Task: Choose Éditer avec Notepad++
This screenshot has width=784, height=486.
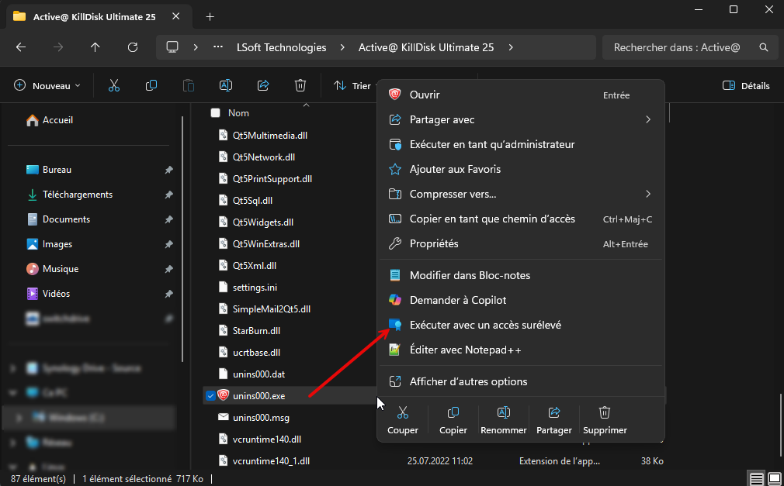Action: coord(521,350)
